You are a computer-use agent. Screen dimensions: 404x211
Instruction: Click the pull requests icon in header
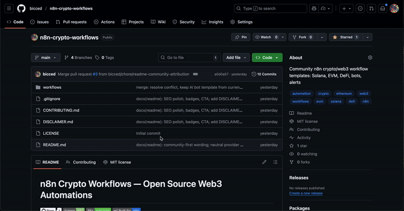[371, 9]
